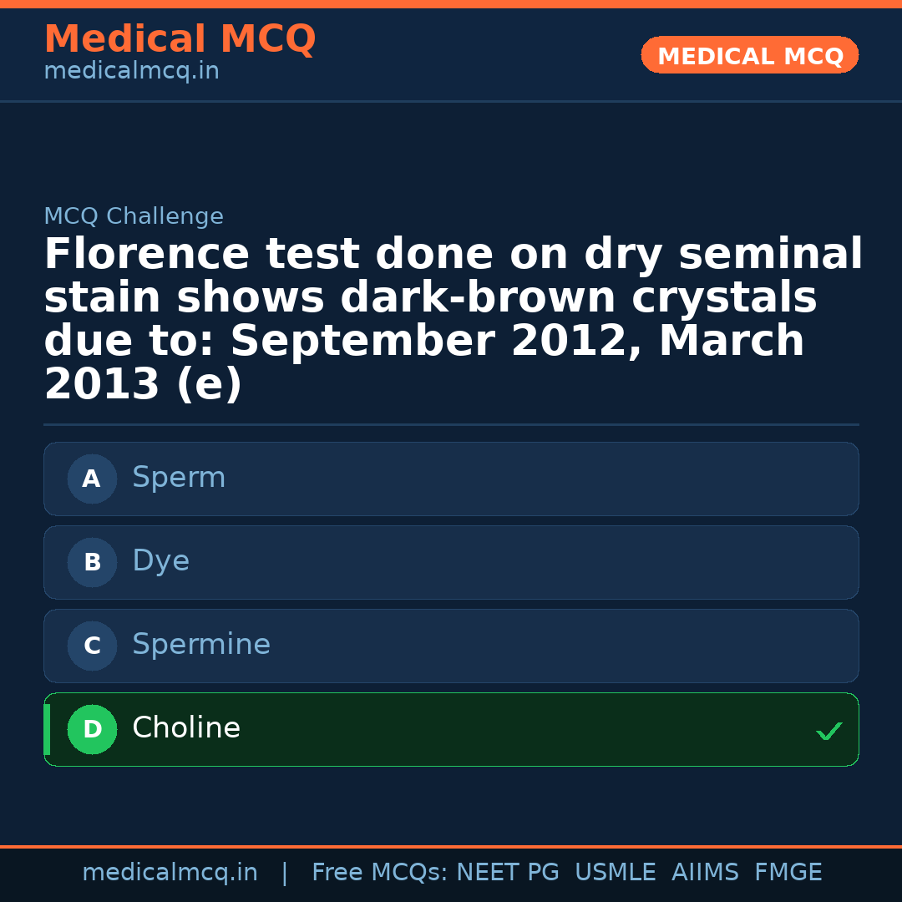This screenshot has height=902, width=902.
Task: Click AIIMS in the footer
Action: 705,873
